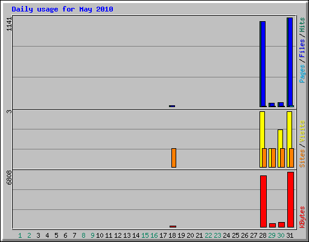The image size is (309, 242).
Task: Click day 20 on the x-axis
Action: [190, 235]
